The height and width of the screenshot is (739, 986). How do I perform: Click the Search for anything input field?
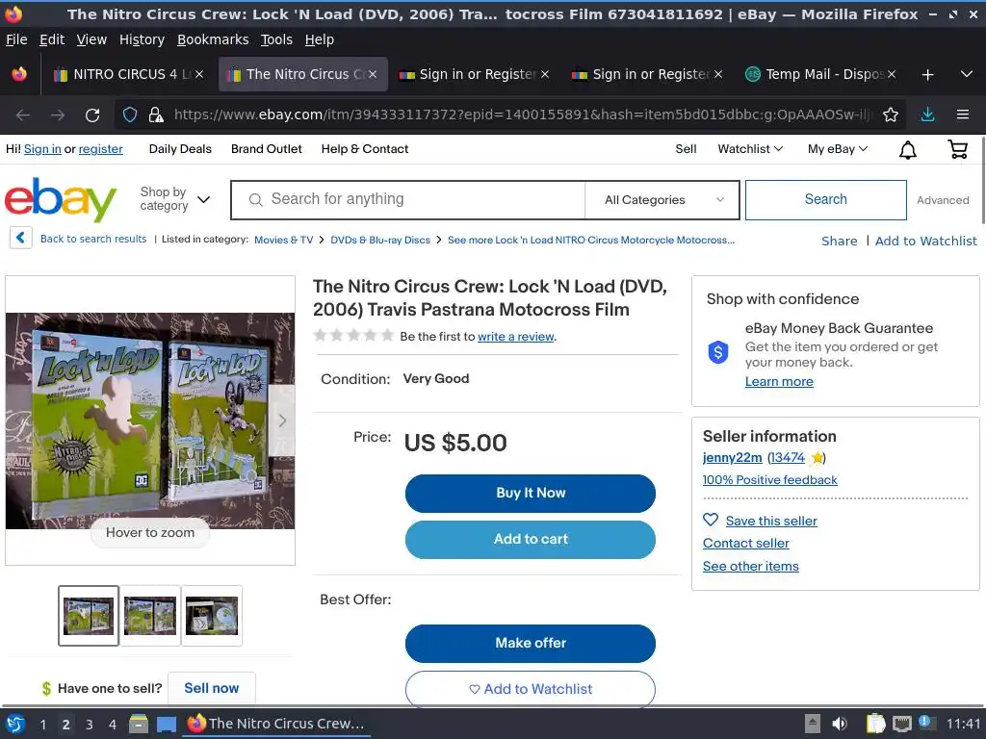click(x=407, y=200)
